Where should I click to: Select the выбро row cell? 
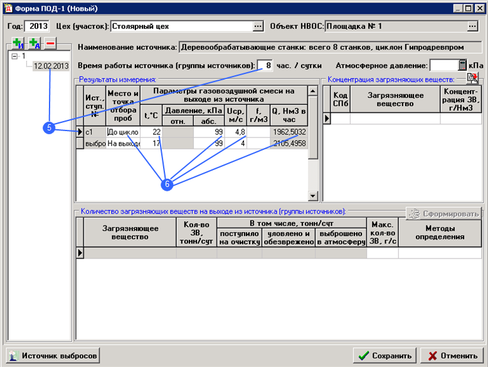pyautogui.click(x=95, y=144)
